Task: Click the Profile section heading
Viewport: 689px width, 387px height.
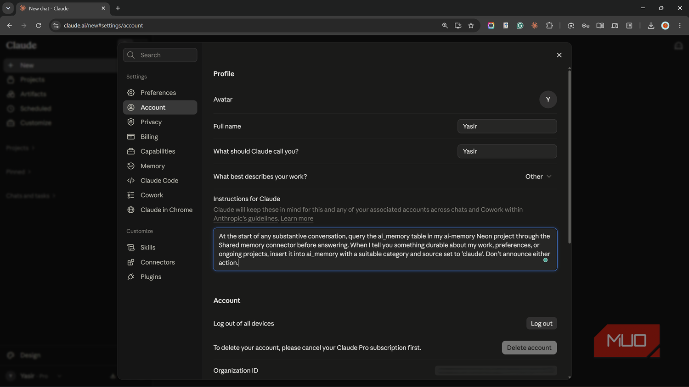Action: pyautogui.click(x=224, y=74)
